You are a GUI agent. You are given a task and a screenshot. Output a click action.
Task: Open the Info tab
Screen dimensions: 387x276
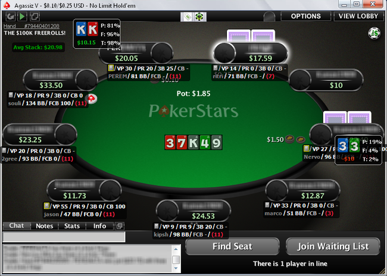click(x=99, y=226)
